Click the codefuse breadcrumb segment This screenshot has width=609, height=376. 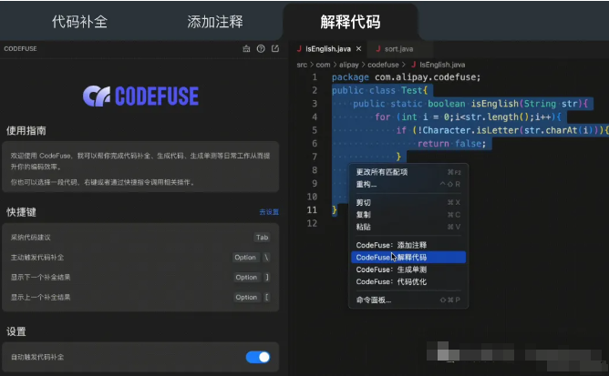pyautogui.click(x=383, y=65)
